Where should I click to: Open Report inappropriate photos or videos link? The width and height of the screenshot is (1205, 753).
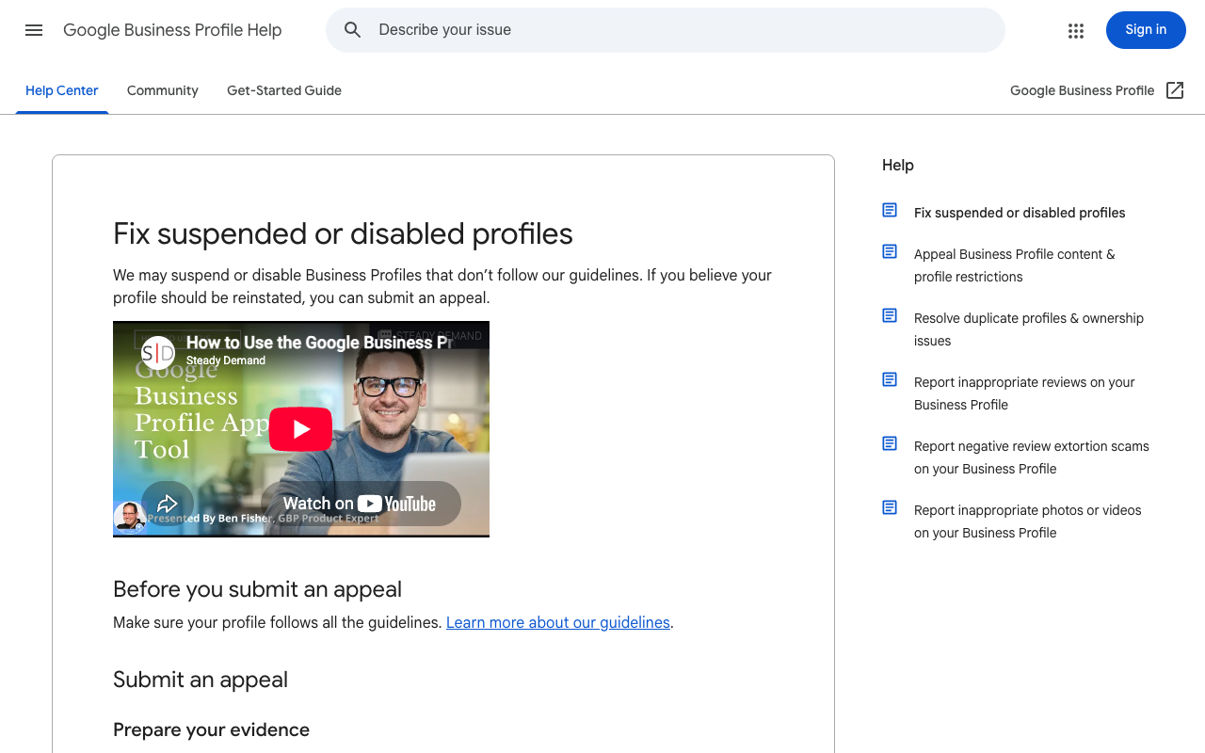(1028, 521)
